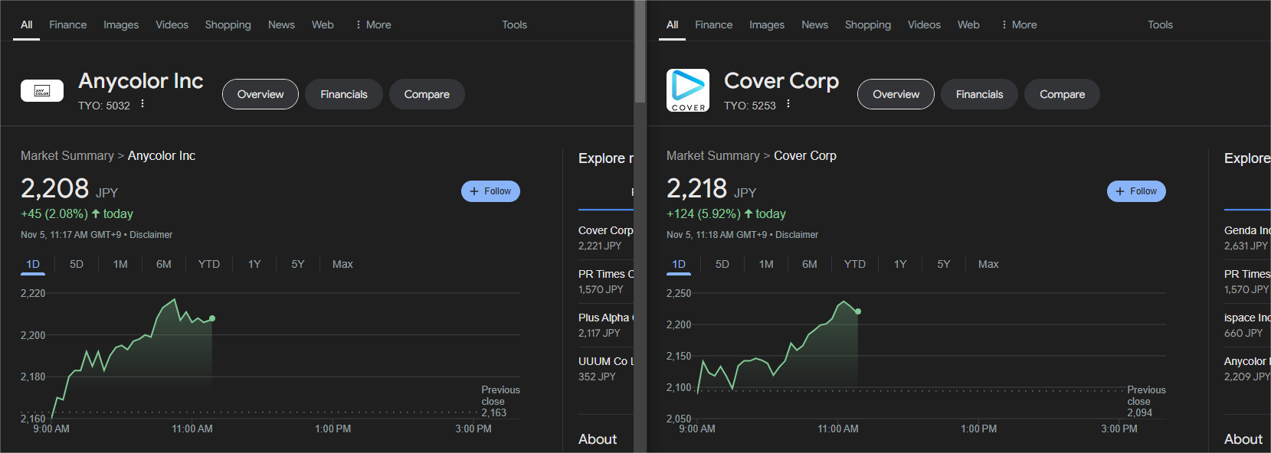Open Cover Corp Overview chip
The width and height of the screenshot is (1271, 453).
tap(896, 94)
